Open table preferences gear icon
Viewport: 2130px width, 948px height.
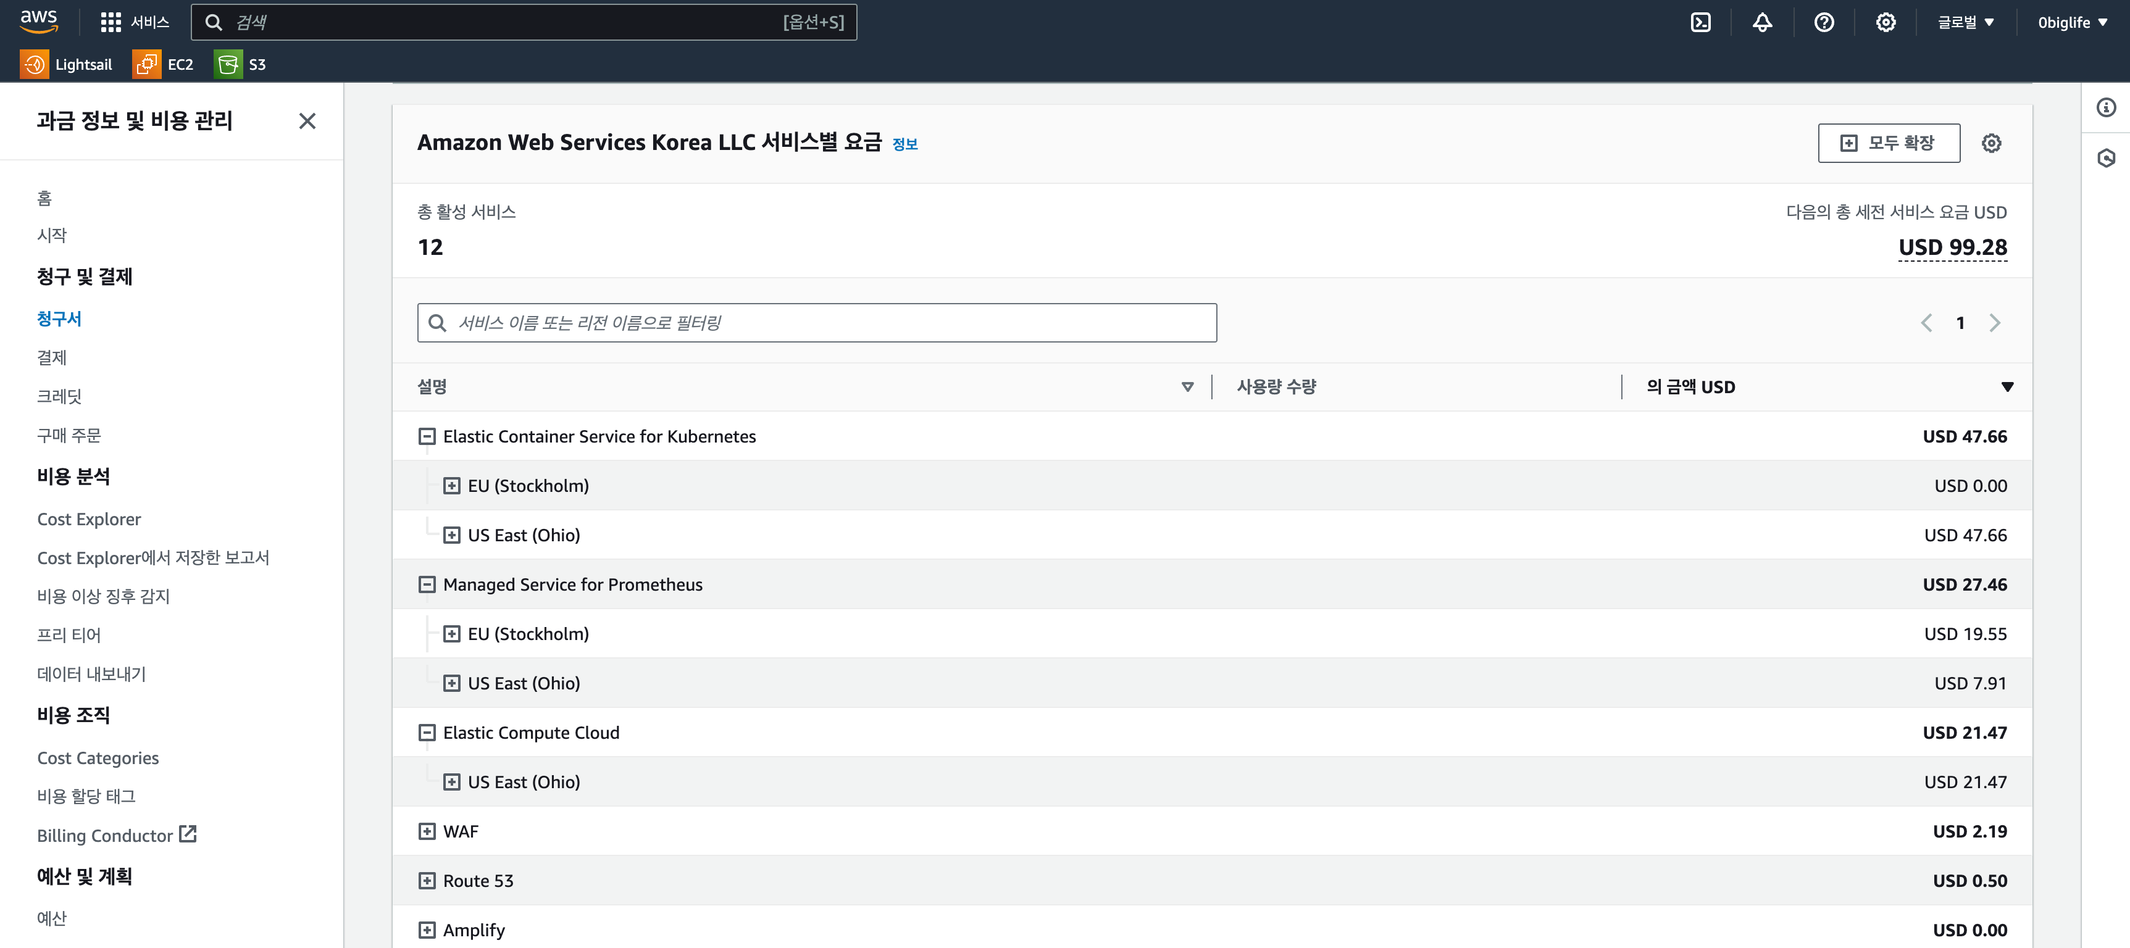point(1991,143)
